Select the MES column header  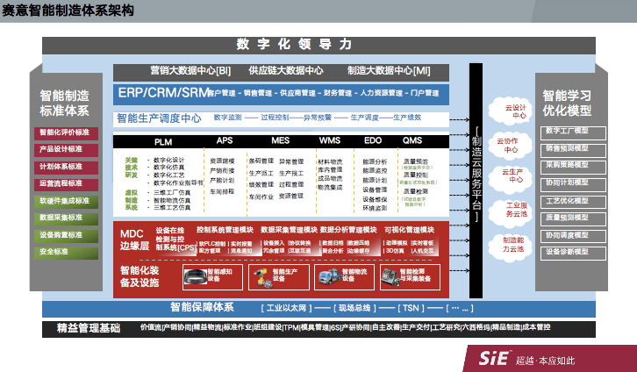[x=280, y=140]
